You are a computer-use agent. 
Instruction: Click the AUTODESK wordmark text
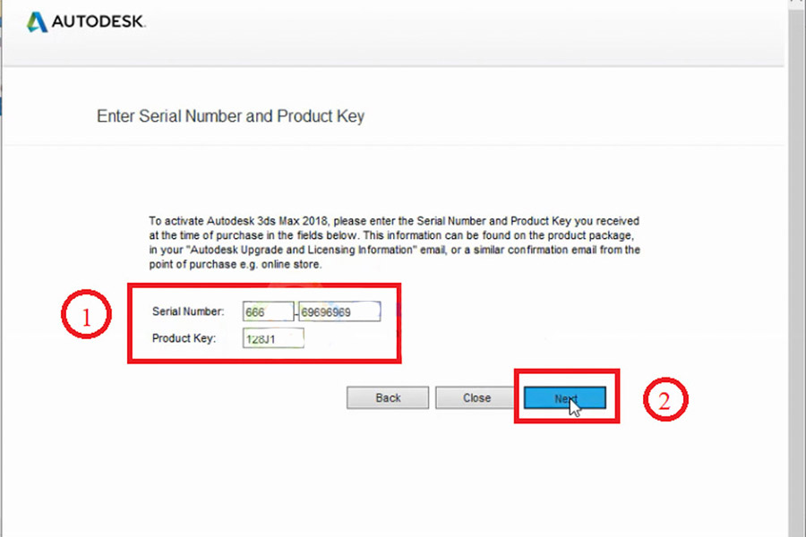[x=99, y=22]
